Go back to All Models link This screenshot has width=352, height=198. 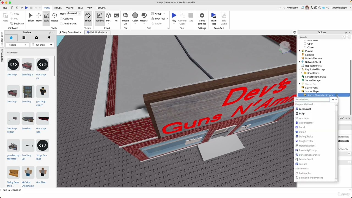point(12,53)
